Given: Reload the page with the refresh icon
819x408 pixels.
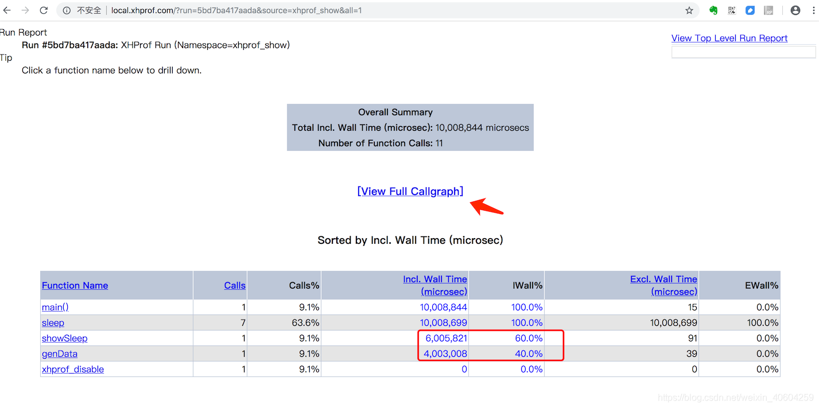Looking at the screenshot, I should [x=44, y=10].
